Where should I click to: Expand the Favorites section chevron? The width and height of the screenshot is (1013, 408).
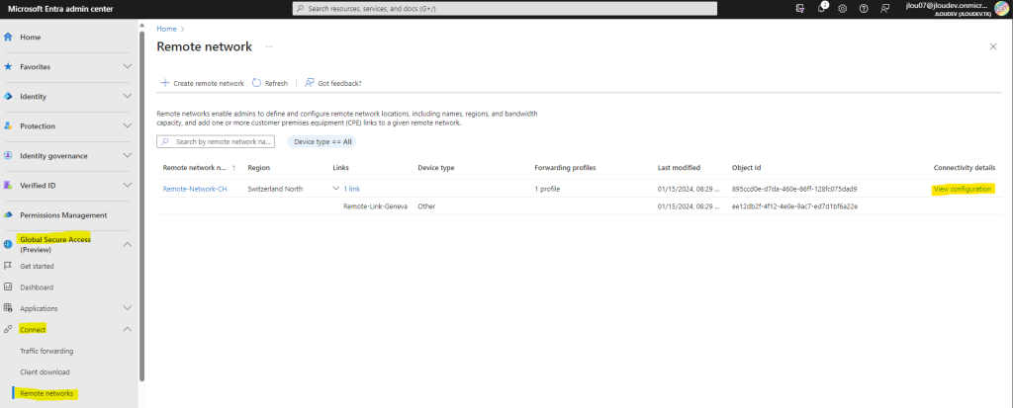click(x=128, y=67)
